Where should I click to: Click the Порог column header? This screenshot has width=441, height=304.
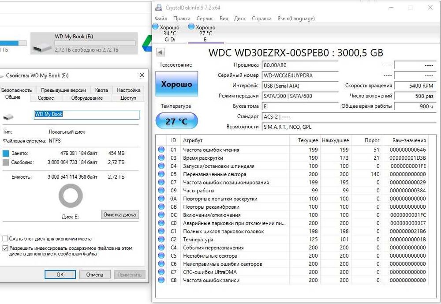tap(367, 140)
